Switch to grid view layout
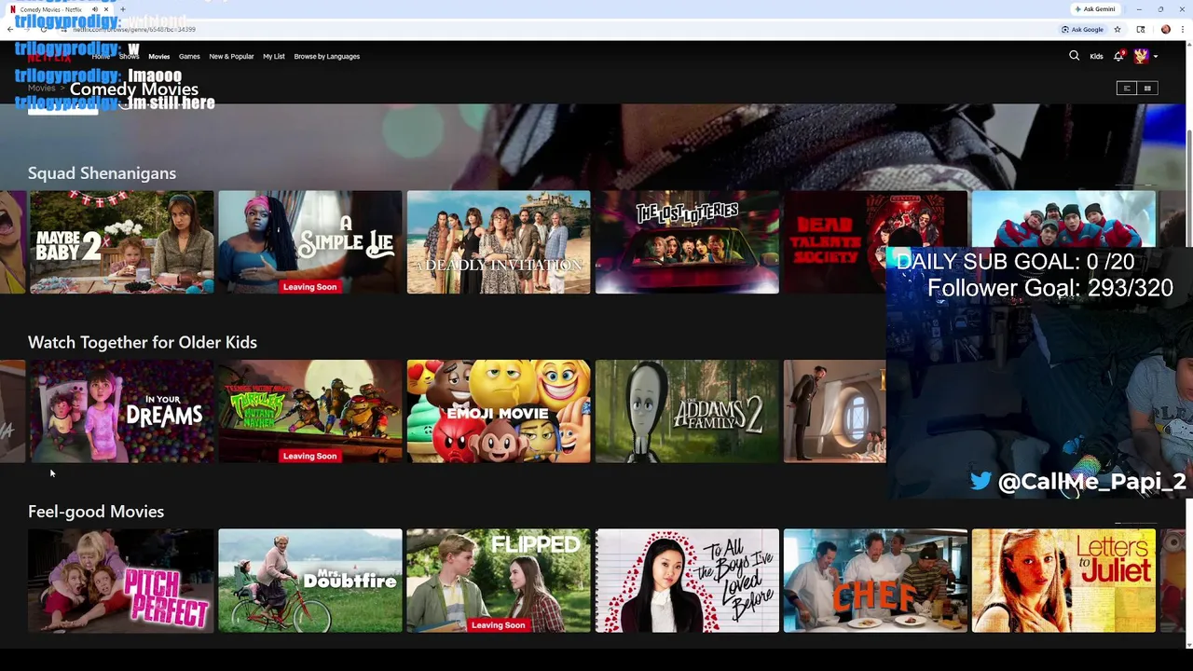This screenshot has width=1193, height=671. pos(1147,89)
